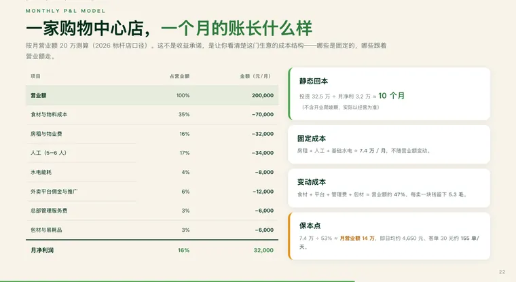Click the orange '月营业额 14 万' text
The height and width of the screenshot is (282, 516).
click(x=357, y=239)
